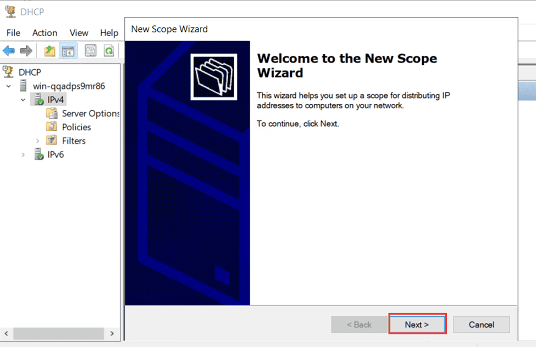Collapse the win-qqadps9mr86 server node
The height and width of the screenshot is (347, 536).
pyautogui.click(x=8, y=86)
